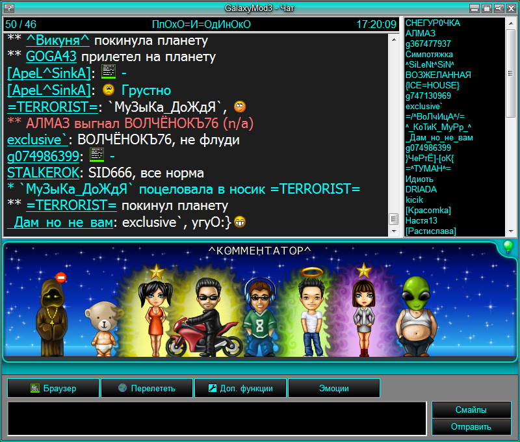
Task: Click user list scrollbar thumb
Action: click(511, 73)
